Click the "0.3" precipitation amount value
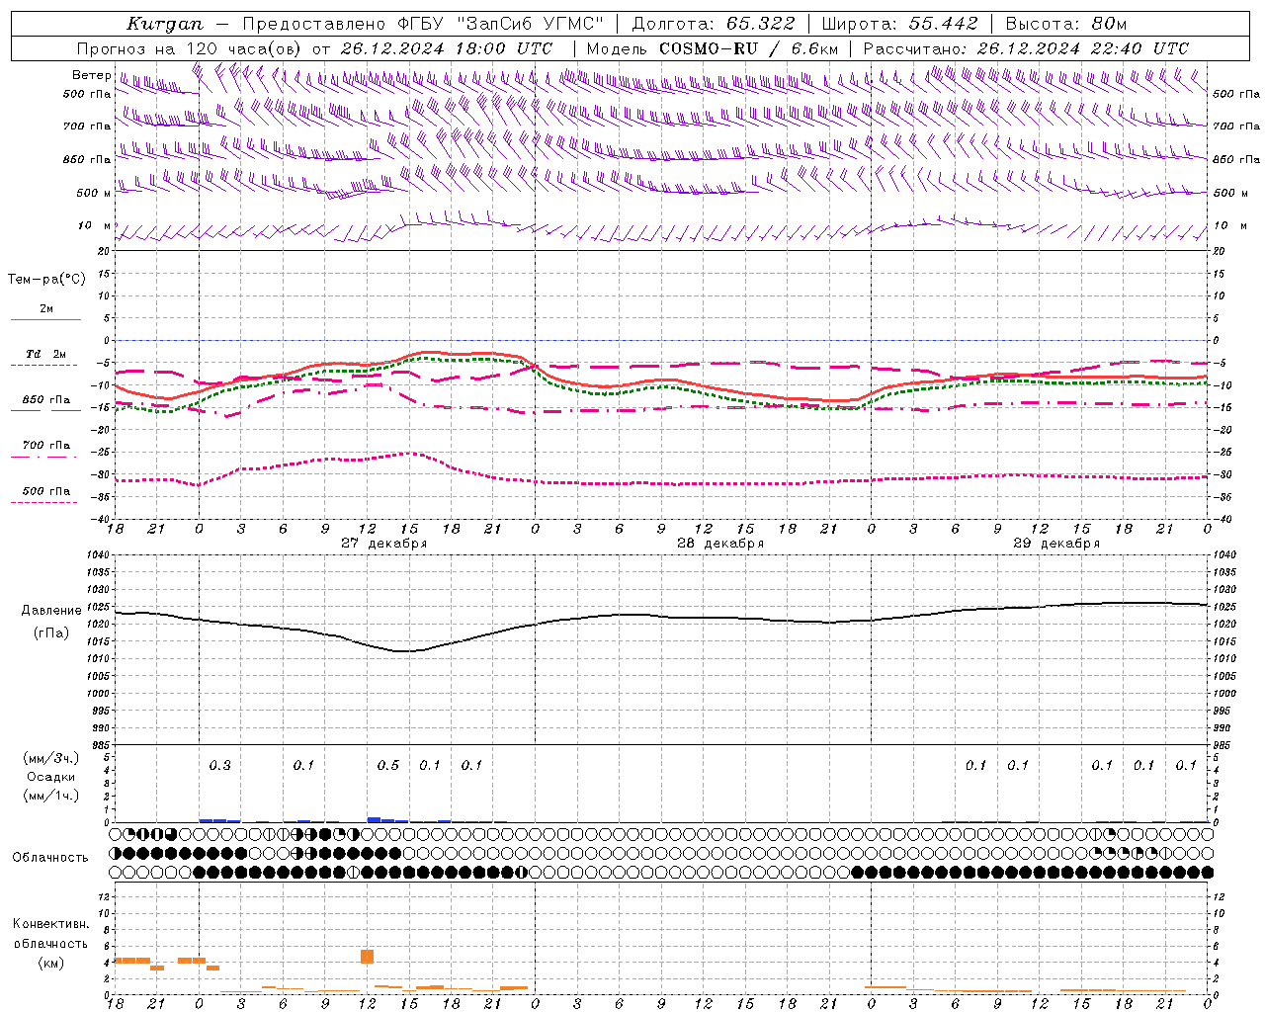 [x=220, y=765]
